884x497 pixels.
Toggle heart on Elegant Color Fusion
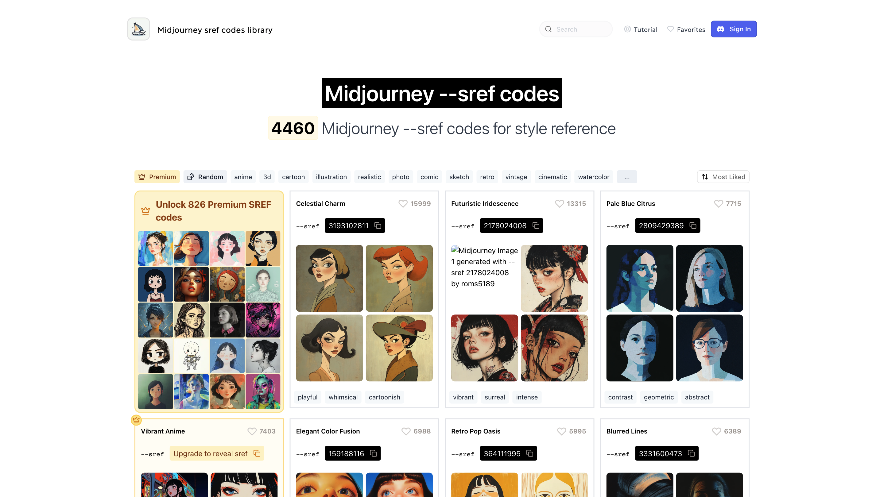click(x=406, y=431)
